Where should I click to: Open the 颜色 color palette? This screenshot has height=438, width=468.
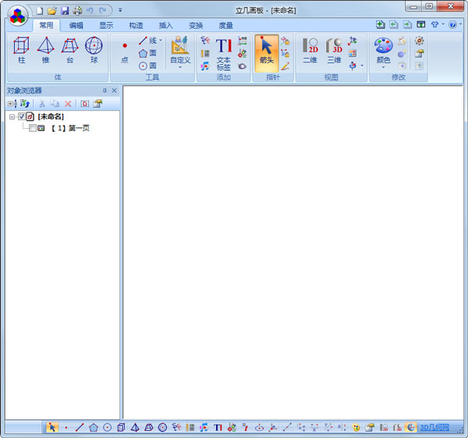click(x=384, y=51)
